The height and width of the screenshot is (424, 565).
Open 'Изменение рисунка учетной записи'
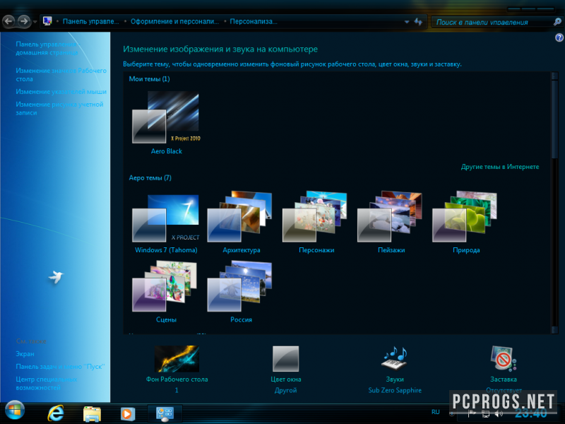pos(59,108)
